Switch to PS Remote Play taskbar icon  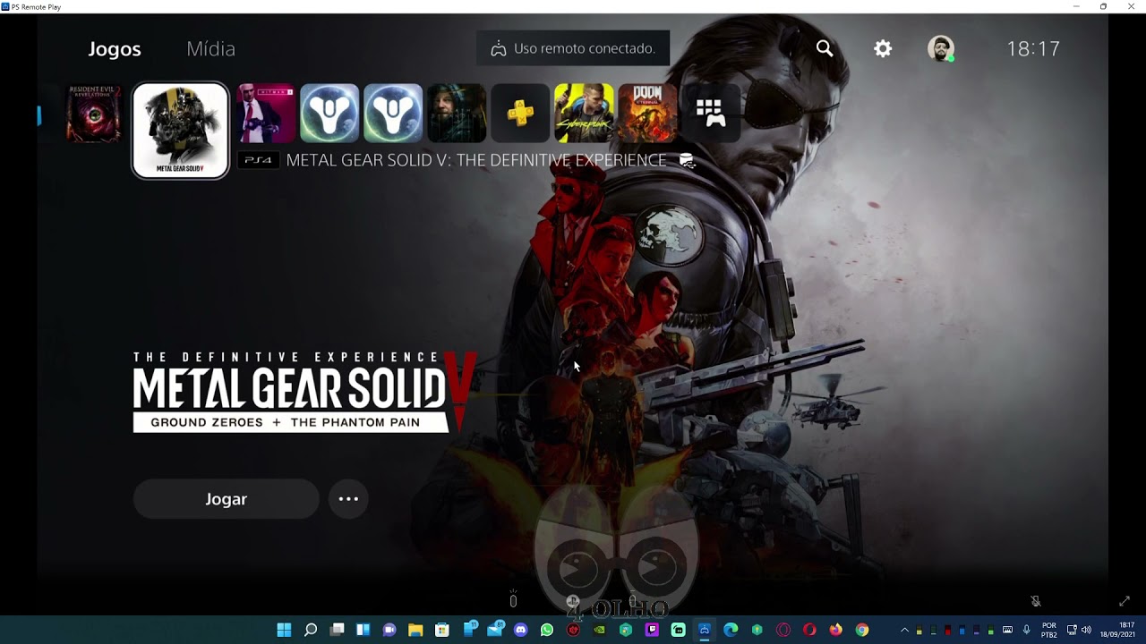tap(705, 630)
